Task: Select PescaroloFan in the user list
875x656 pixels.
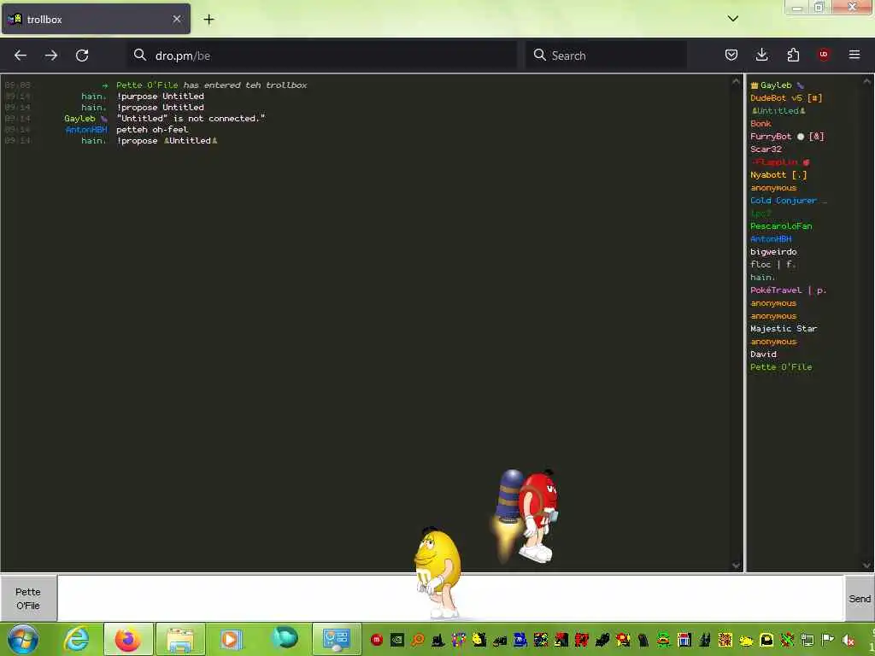Action: point(781,226)
